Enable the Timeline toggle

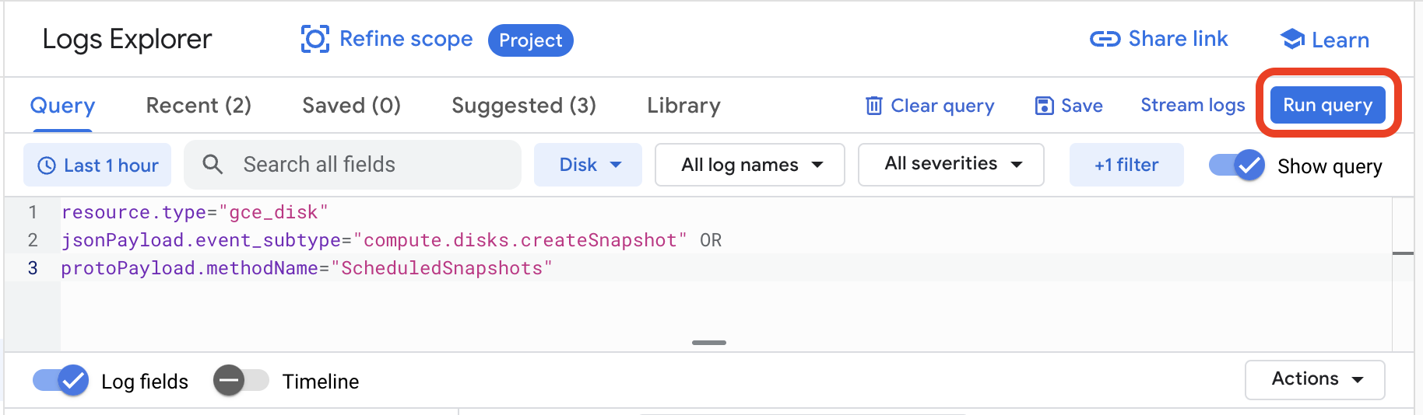click(x=241, y=381)
